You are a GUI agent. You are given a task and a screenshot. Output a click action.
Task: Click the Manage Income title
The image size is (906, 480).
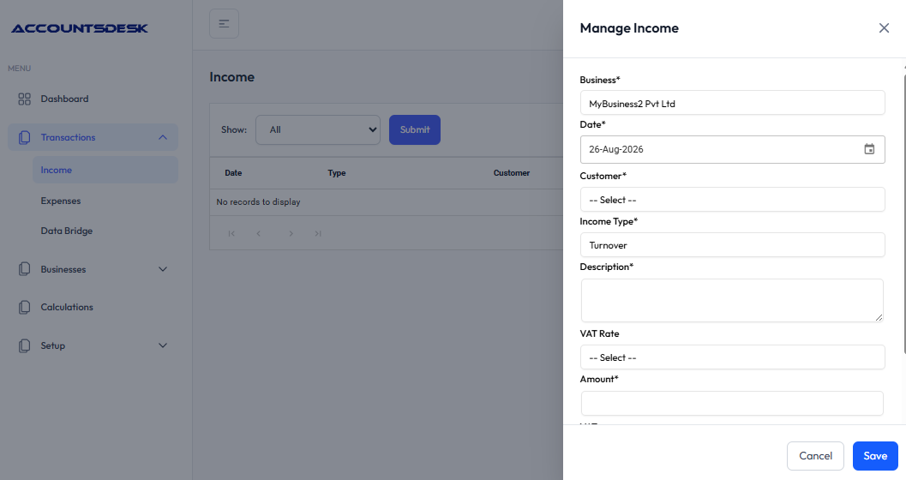click(x=629, y=28)
